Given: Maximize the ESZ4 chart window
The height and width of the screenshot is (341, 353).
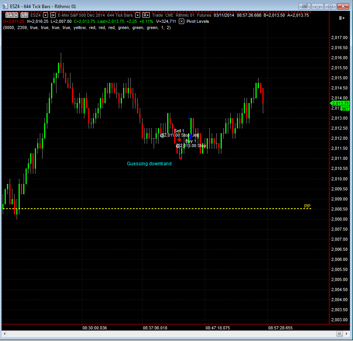Looking at the screenshot, I should (x=330, y=6).
